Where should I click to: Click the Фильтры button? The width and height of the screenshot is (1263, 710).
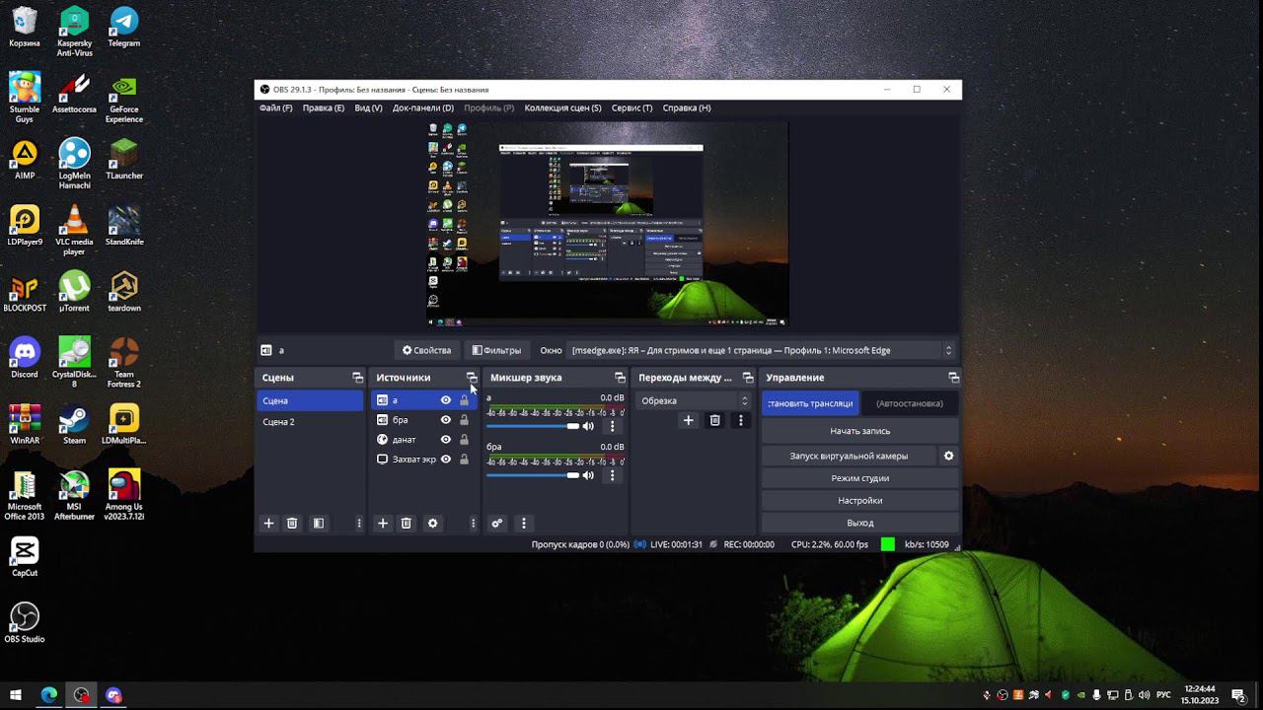pyautogui.click(x=496, y=350)
